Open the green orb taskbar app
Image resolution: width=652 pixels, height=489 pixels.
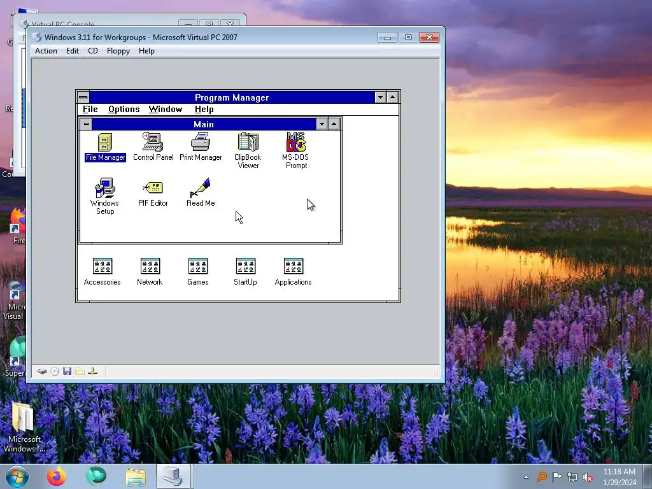point(96,476)
